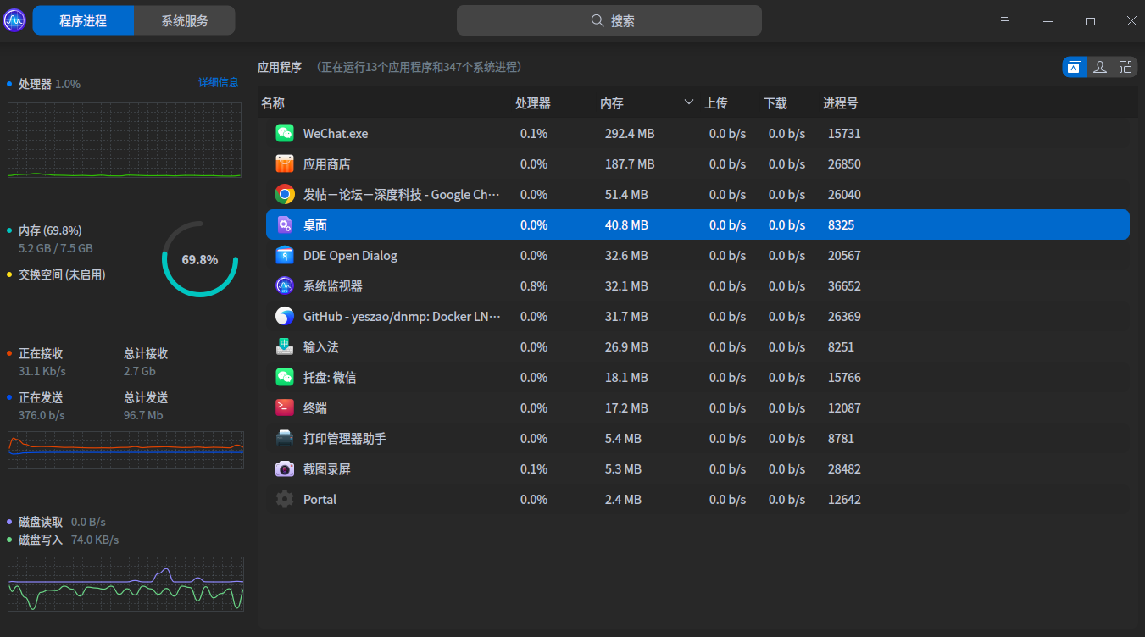Select the WeChat.exe process name
1145x637 pixels.
coord(336,134)
